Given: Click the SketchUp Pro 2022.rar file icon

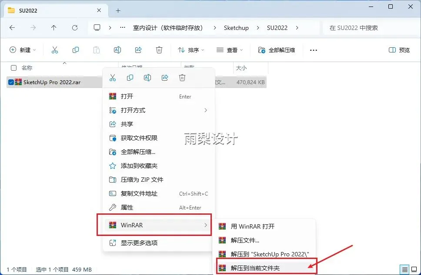Looking at the screenshot, I should [x=18, y=82].
